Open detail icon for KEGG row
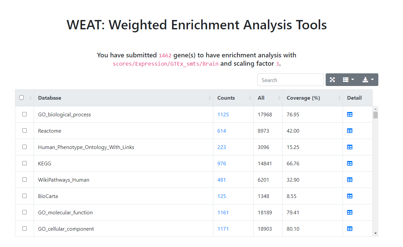Screen dimensions: 403x247 [350, 163]
